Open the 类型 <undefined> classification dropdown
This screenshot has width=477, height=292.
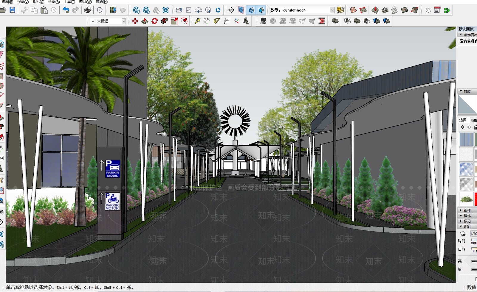(332, 10)
